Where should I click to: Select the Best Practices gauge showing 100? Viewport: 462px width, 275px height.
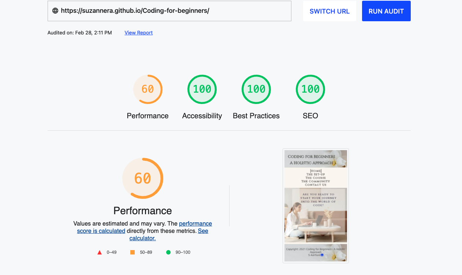[256, 89]
